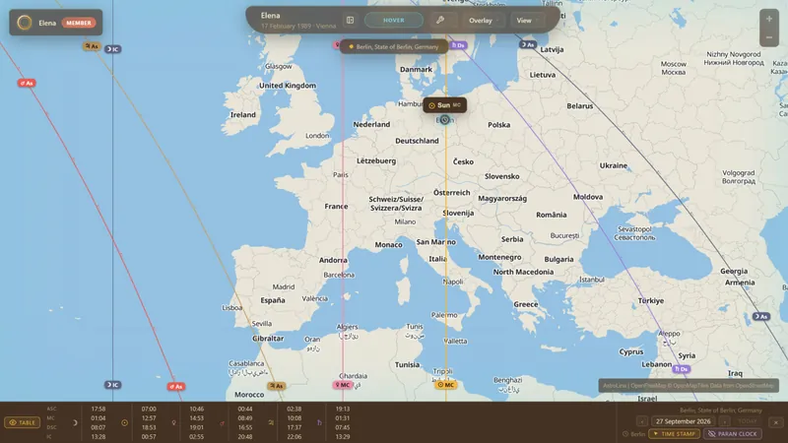This screenshot has height=443, width=788.
Task: Click the TIME STAMP button
Action: pyautogui.click(x=674, y=434)
